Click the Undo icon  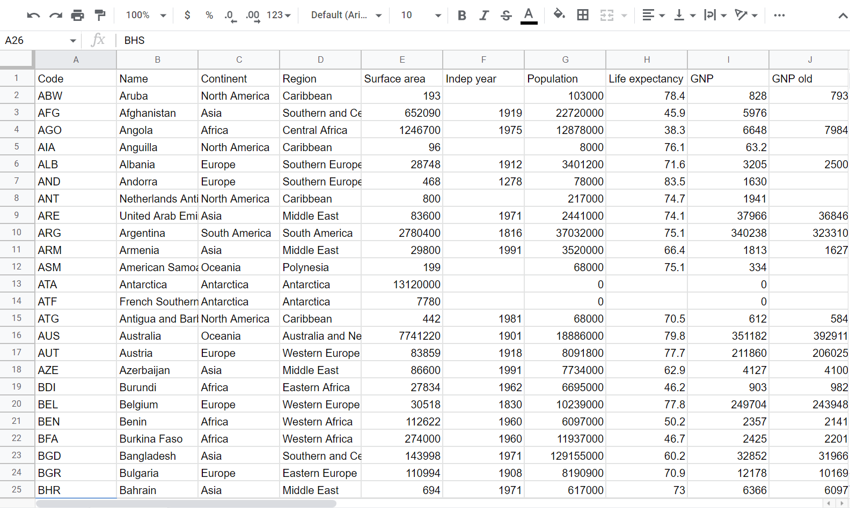(33, 16)
